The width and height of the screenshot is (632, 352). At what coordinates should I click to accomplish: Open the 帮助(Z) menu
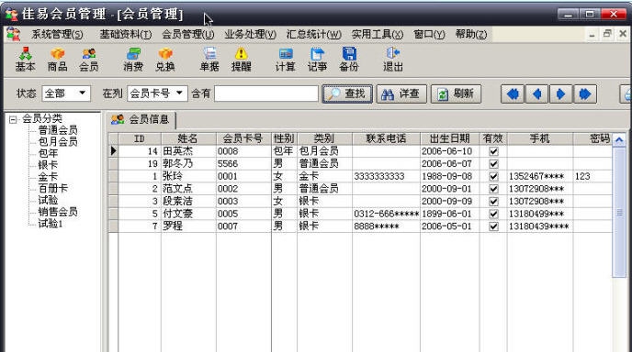(471, 34)
